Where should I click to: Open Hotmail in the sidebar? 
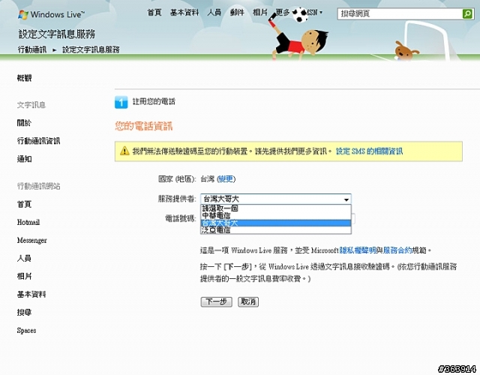click(28, 222)
